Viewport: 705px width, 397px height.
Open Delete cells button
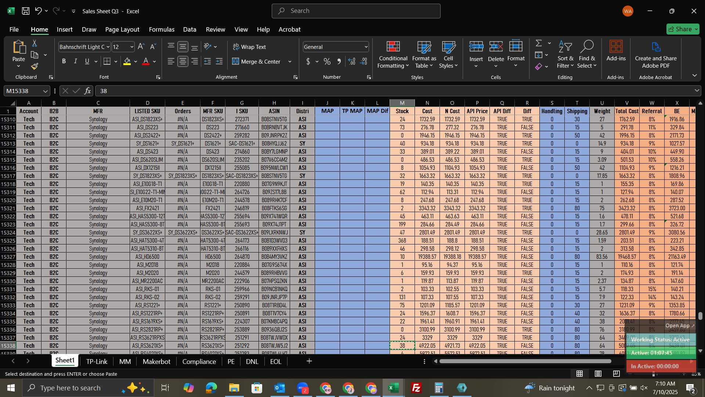click(496, 54)
